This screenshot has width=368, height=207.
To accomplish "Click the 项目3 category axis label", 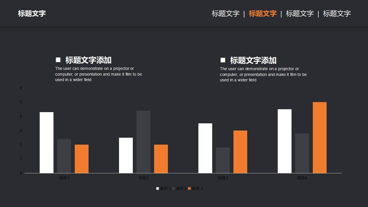I will click(223, 178).
